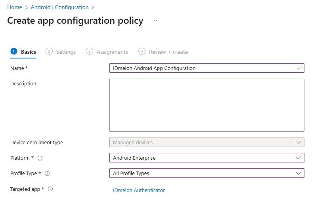Click the Create app configuration policy heading
This screenshot has width=331, height=215.
[x=75, y=21]
